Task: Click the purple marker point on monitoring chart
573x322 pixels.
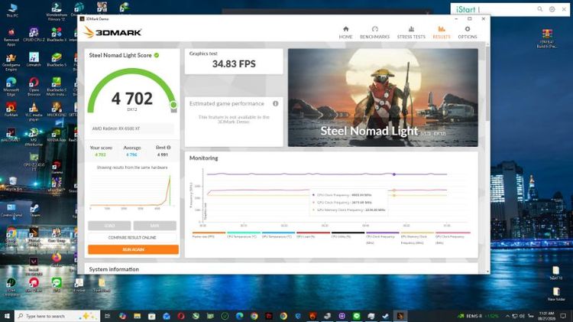Action: 394,174
